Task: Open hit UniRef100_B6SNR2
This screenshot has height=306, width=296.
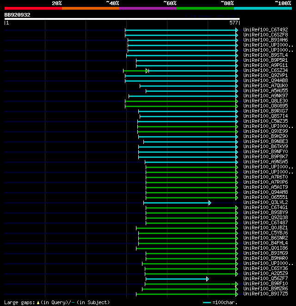Action: tap(265, 238)
